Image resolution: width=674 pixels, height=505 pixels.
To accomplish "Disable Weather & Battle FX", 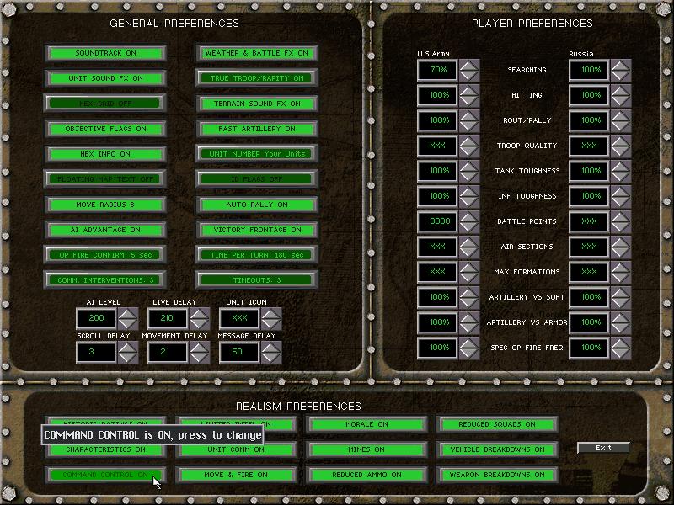I will 257,53.
